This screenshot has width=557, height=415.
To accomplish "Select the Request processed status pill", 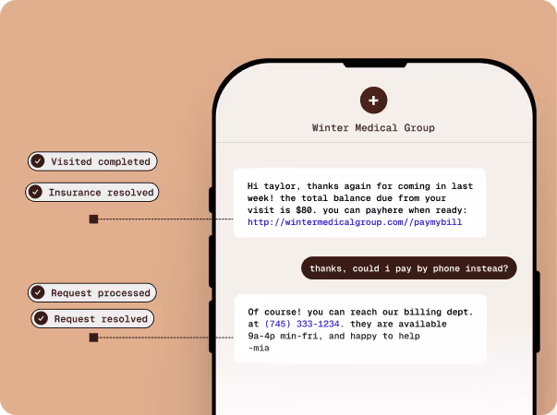I will click(x=92, y=292).
